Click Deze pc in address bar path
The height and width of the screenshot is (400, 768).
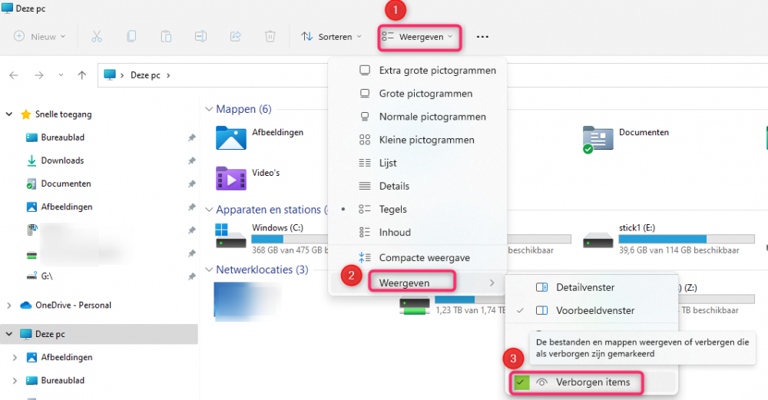[x=145, y=75]
